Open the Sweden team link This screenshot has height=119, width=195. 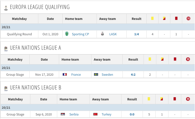pos(107,75)
